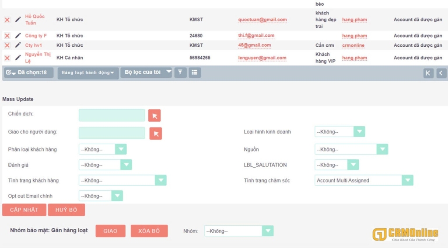This screenshot has height=248, width=448.
Task: Open the column chooser list icon
Action: point(195,72)
